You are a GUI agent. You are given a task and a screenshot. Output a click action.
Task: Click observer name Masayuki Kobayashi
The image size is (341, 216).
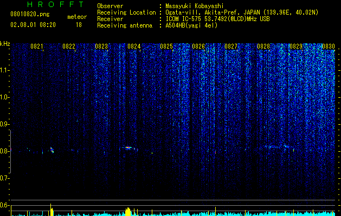click(195, 6)
